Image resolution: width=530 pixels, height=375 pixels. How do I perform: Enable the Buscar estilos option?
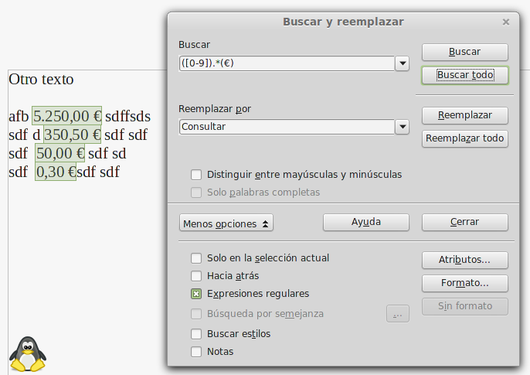click(x=196, y=334)
